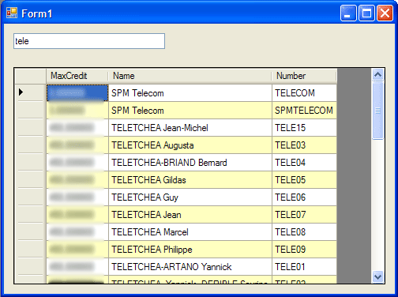
Task: Click the 'TELE09' number cell
Action: 305,249
